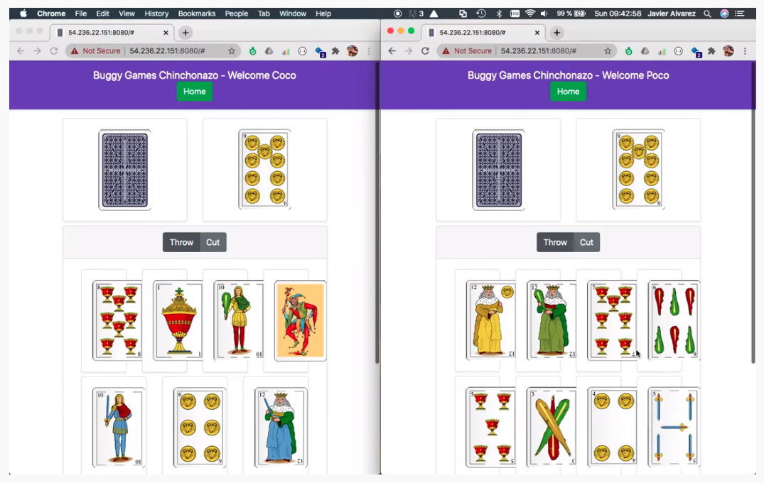Select the 5 of swords card in Poco's hand
The width and height of the screenshot is (764, 483).
(x=674, y=428)
